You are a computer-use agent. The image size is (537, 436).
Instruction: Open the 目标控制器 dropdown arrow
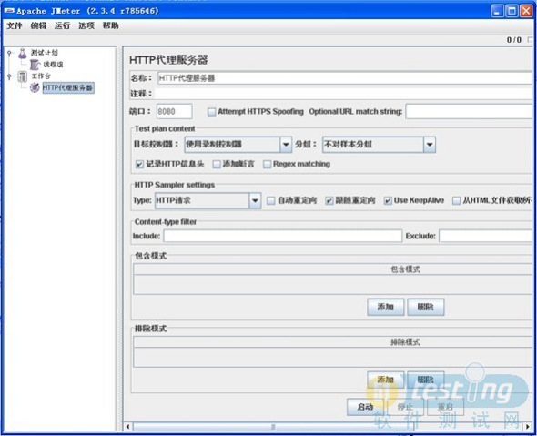(286, 145)
